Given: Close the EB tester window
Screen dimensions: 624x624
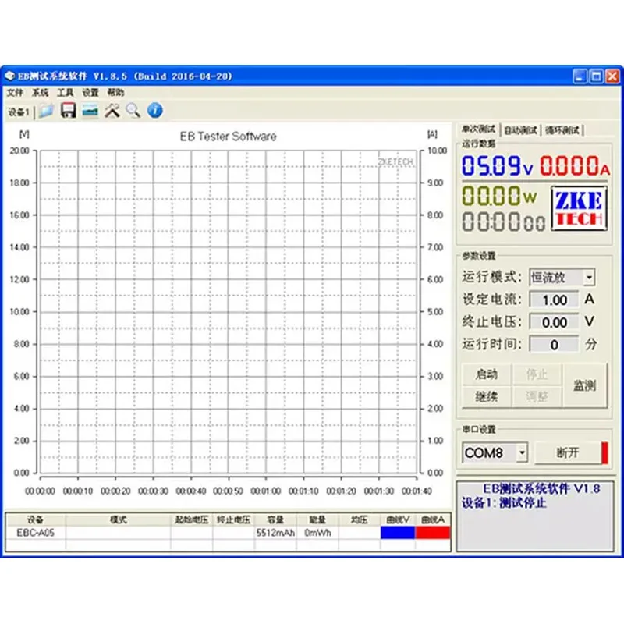Looking at the screenshot, I should coord(612,76).
